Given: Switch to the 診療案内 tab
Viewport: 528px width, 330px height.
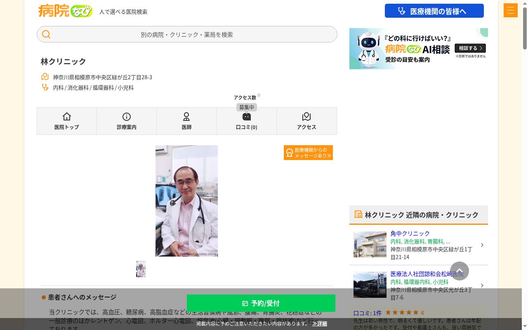Looking at the screenshot, I should tap(127, 121).
